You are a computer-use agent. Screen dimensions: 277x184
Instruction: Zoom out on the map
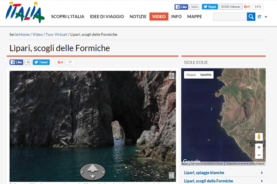point(259,155)
